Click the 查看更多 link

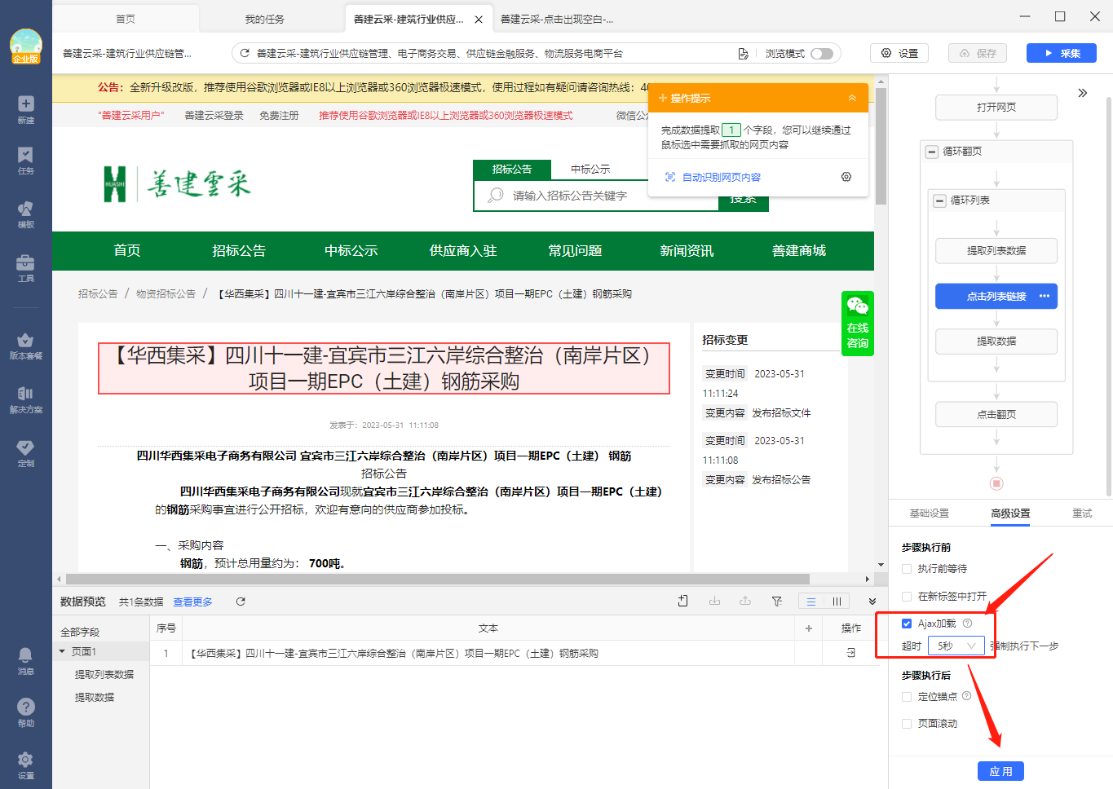tap(192, 602)
